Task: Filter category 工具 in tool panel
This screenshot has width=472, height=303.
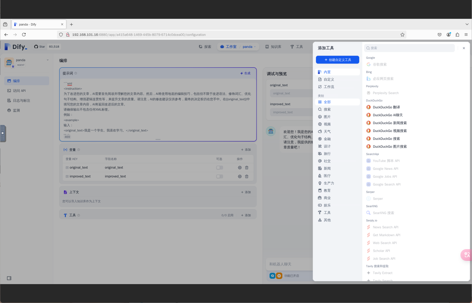Action: click(337, 213)
